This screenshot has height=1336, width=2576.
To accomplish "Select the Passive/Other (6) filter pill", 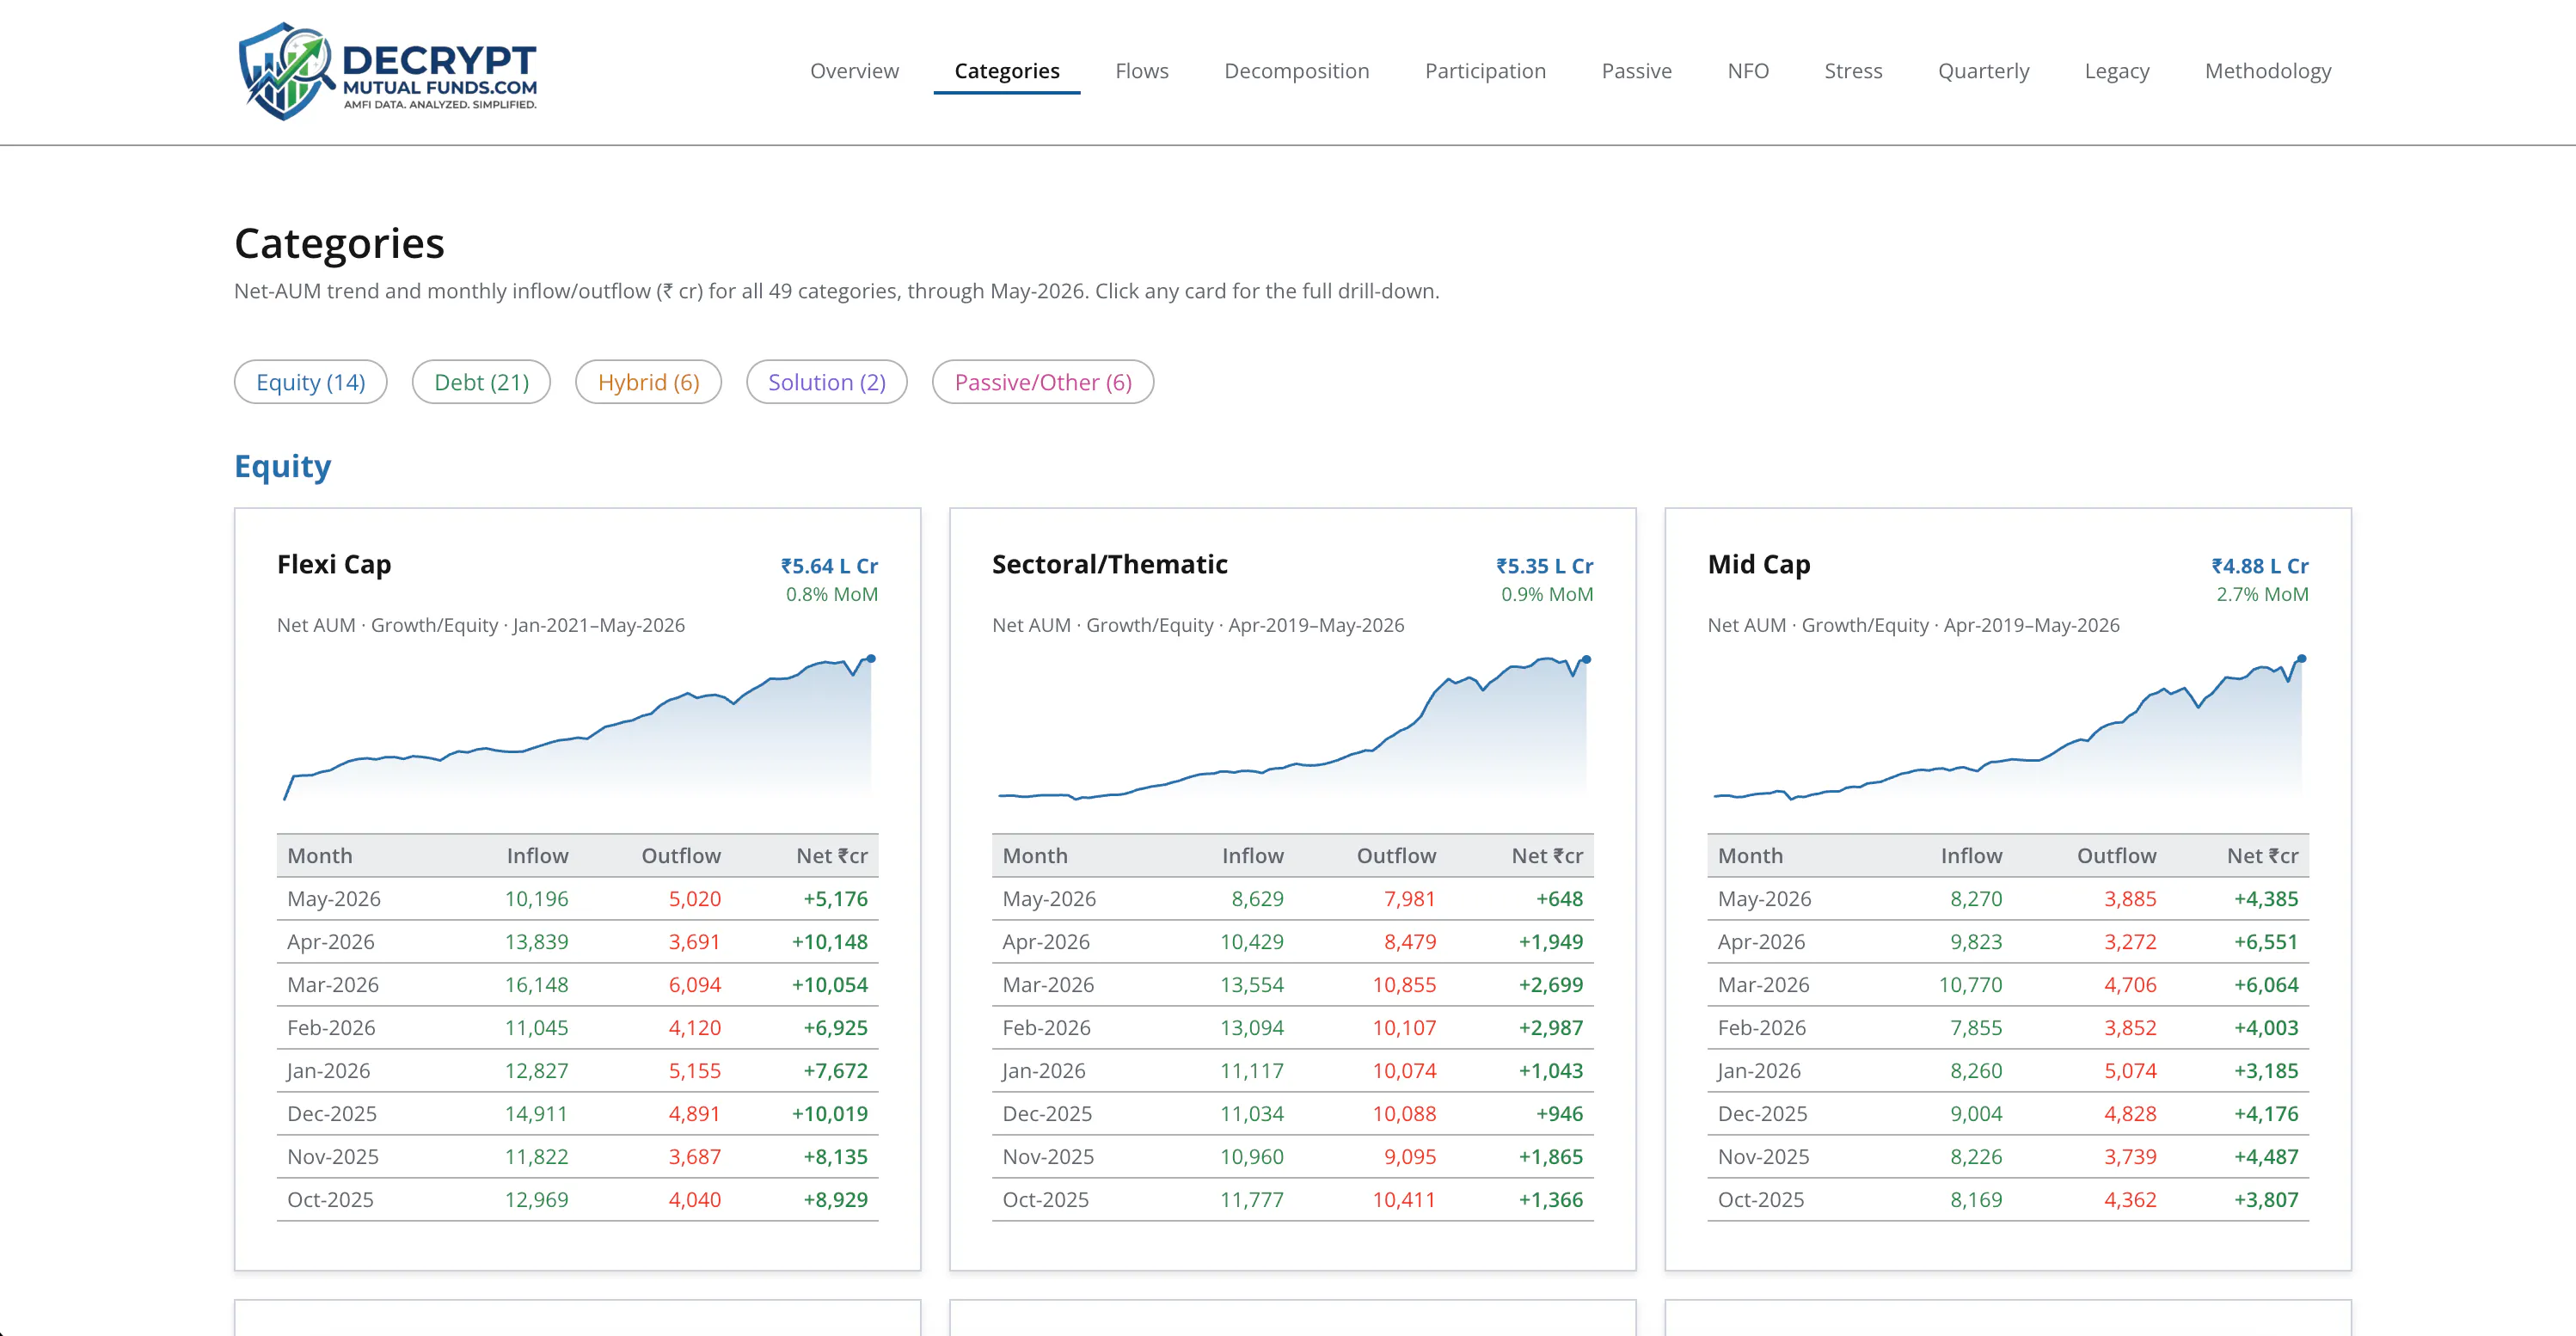I will 1043,382.
